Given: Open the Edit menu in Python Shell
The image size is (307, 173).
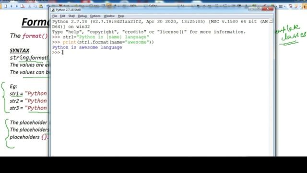Looking at the screenshot, I should point(62,16).
